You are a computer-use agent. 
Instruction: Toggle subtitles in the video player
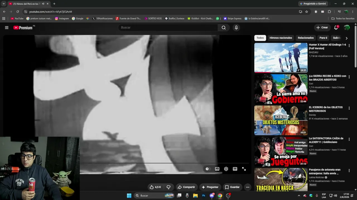click(217, 169)
